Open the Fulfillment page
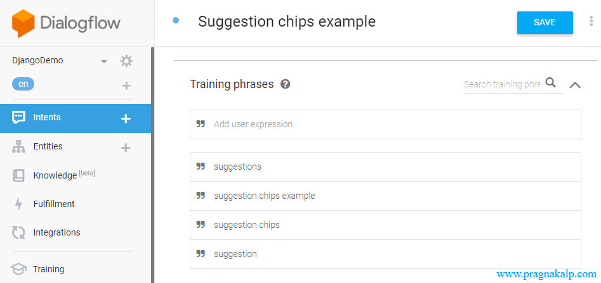 [x=54, y=204]
